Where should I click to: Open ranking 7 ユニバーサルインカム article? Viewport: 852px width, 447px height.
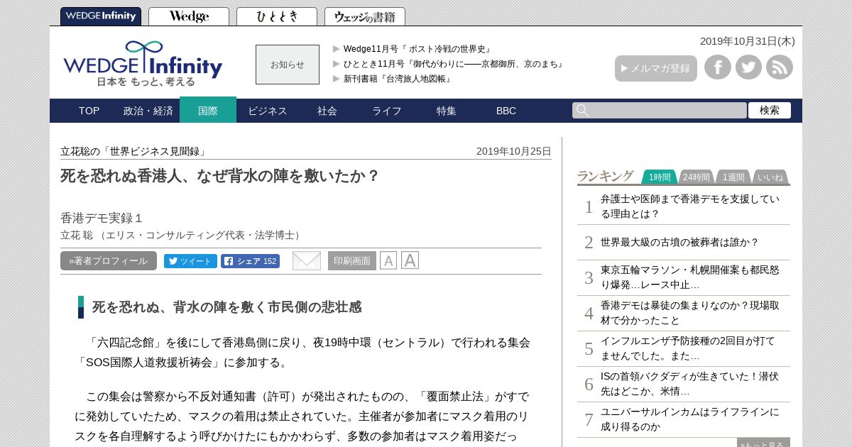(x=690, y=419)
